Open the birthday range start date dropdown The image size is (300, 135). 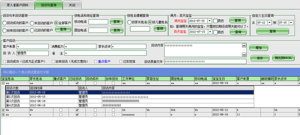coord(270,23)
